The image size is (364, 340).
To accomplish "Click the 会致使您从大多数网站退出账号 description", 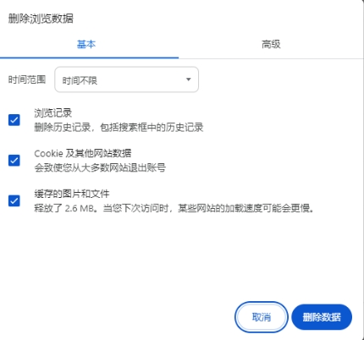I will tap(100, 167).
